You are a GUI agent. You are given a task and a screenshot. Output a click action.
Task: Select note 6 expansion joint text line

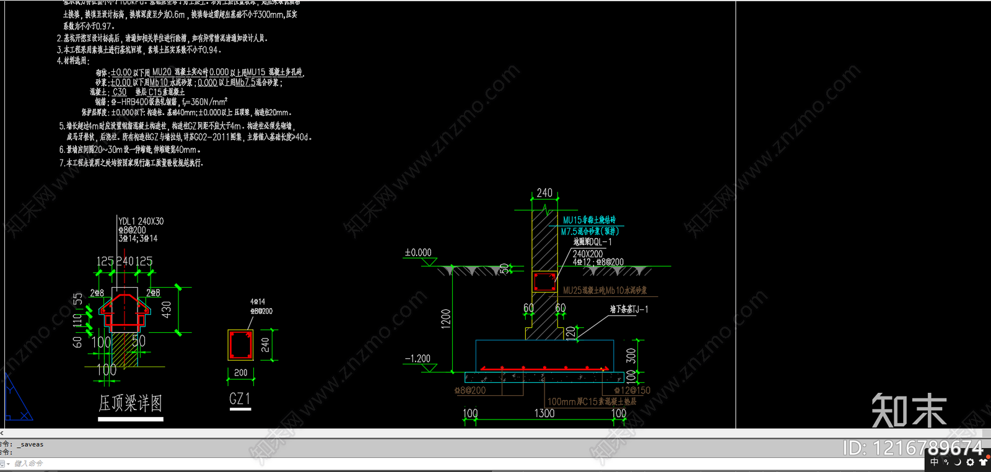click(x=130, y=150)
